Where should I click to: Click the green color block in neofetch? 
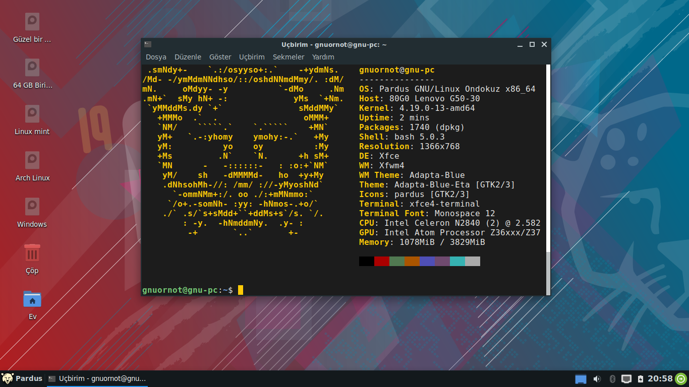coord(397,261)
